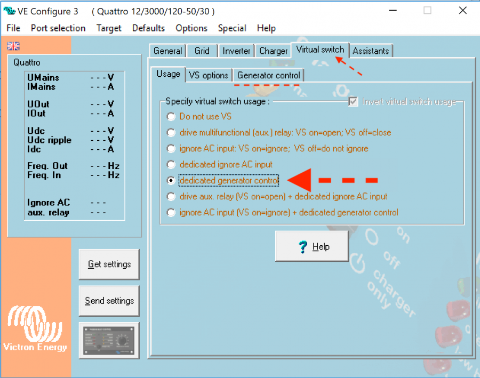
Task: Click the Send settings button
Action: coord(109,301)
